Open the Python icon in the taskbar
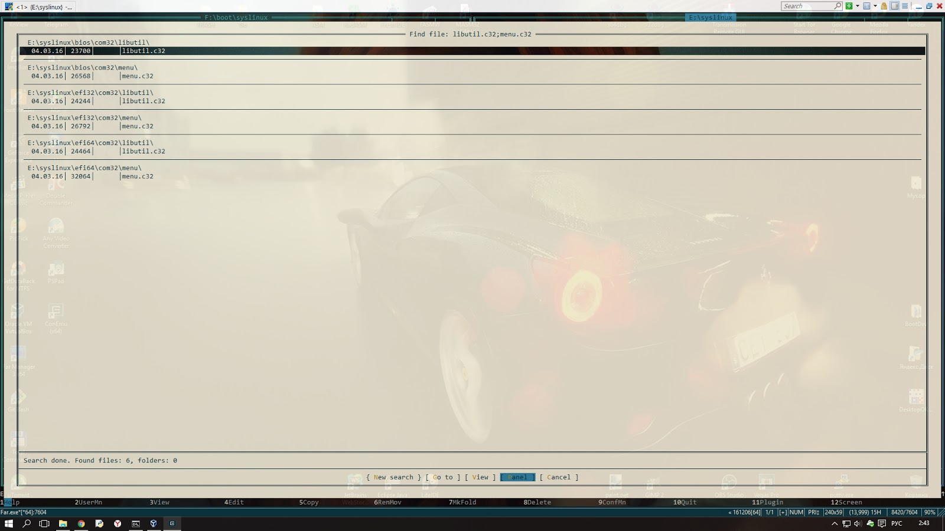The image size is (945, 531). (99, 523)
